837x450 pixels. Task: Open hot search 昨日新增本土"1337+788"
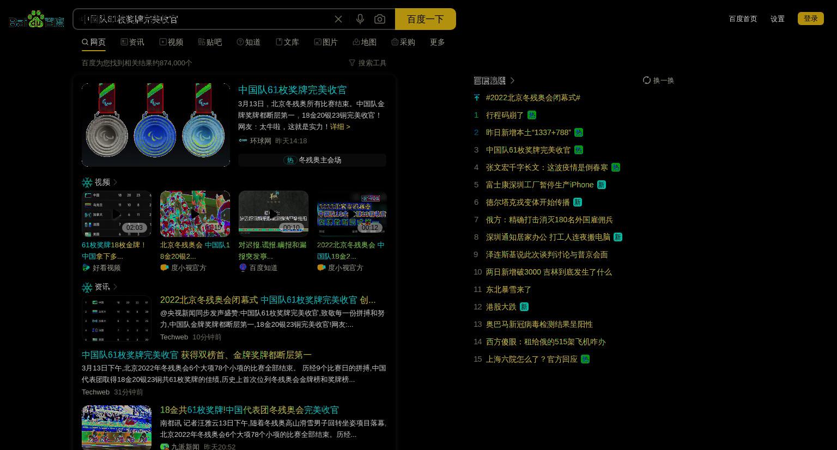click(x=529, y=132)
